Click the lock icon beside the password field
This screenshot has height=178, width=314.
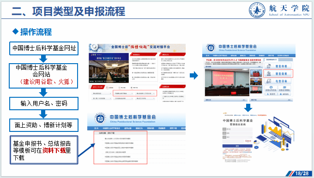(x=224, y=133)
